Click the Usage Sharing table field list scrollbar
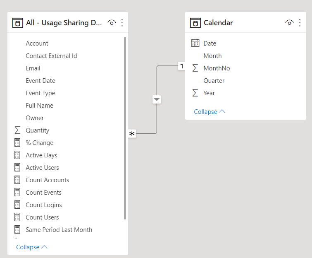 click(x=125, y=128)
